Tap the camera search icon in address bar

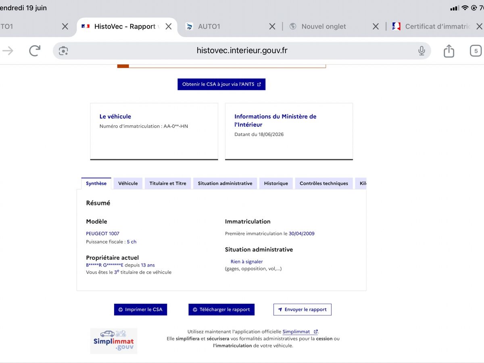(x=63, y=51)
